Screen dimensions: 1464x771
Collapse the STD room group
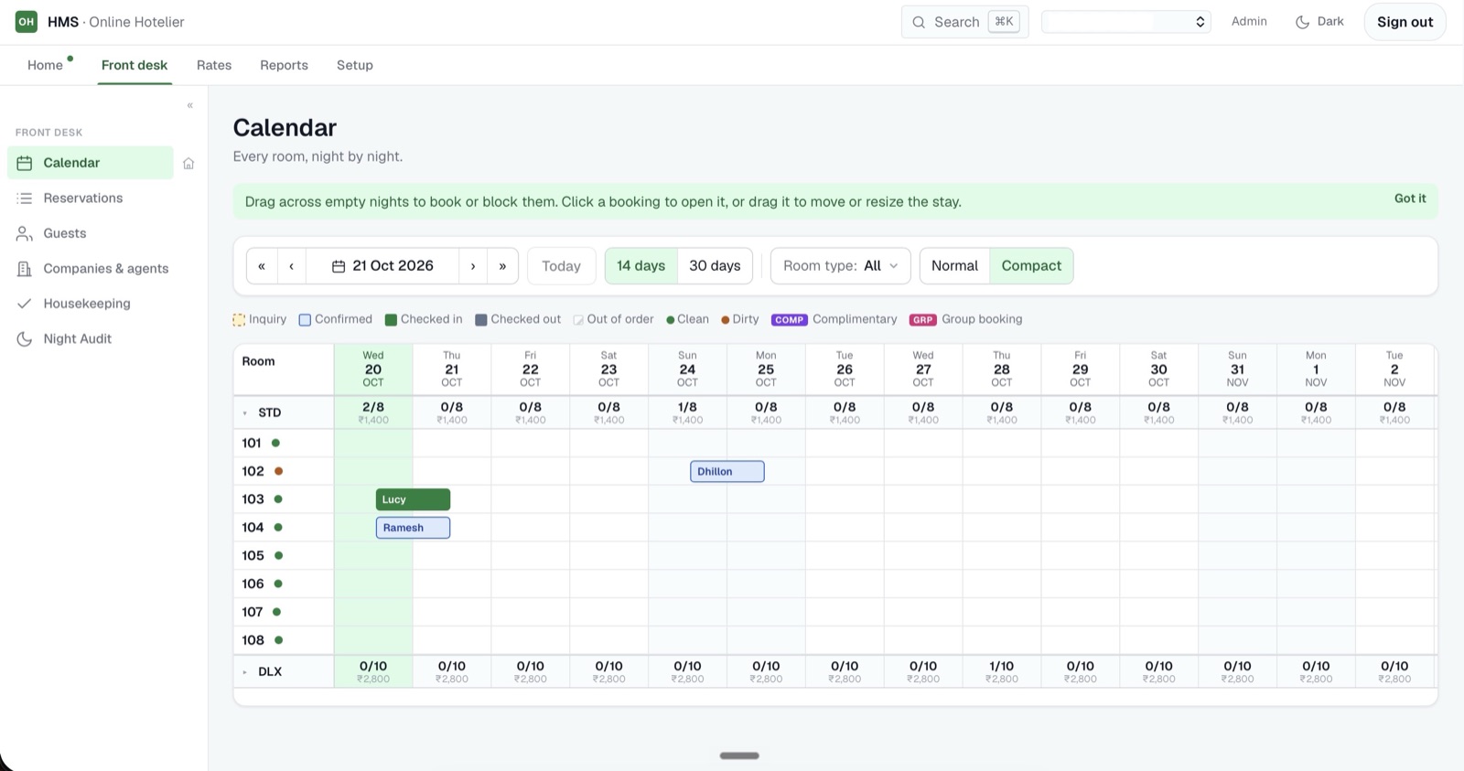[244, 413]
